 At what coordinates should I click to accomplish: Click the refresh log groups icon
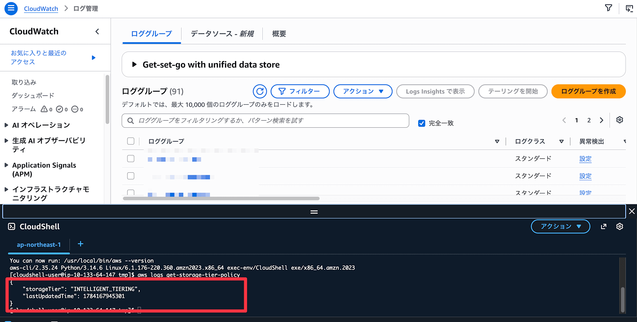[260, 91]
